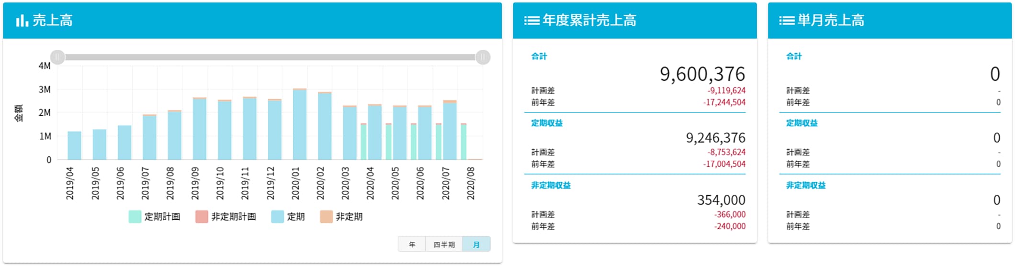
Task: Click the value -240,000
Action: click(x=730, y=226)
